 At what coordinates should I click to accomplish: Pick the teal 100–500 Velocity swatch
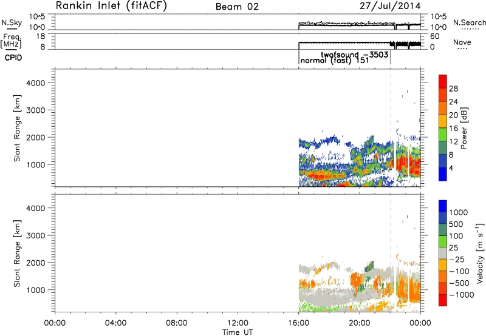pyautogui.click(x=443, y=230)
